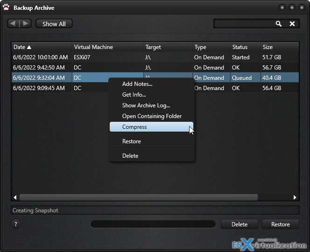The height and width of the screenshot is (252, 310).
Task: Click the bottom Restore button
Action: [280, 224]
